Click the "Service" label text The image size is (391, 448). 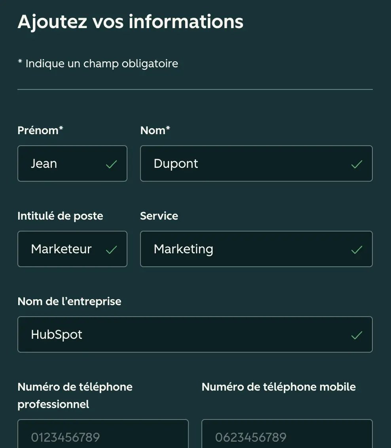click(159, 216)
